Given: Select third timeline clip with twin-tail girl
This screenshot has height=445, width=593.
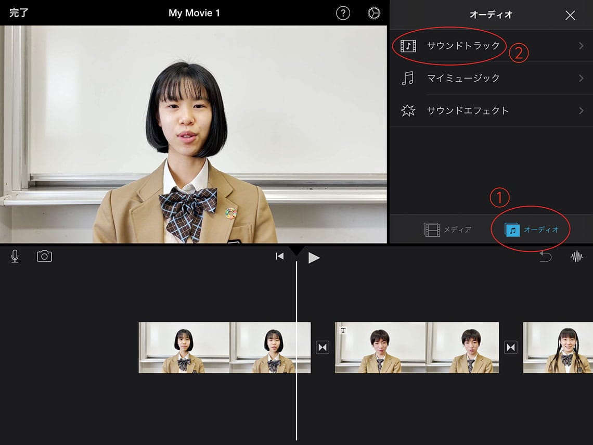Looking at the screenshot, I should (558, 347).
